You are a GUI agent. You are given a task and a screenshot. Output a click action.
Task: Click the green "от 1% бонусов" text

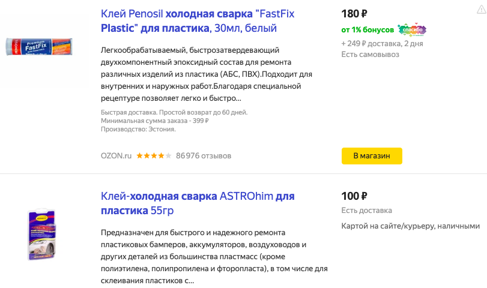(x=368, y=29)
